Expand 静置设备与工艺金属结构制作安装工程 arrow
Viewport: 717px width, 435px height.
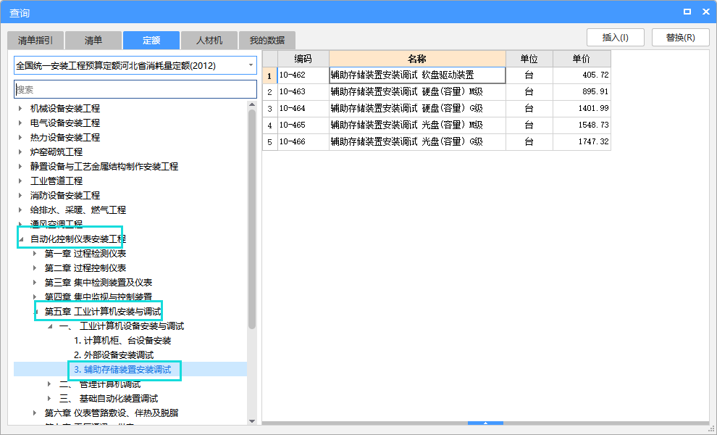20,166
